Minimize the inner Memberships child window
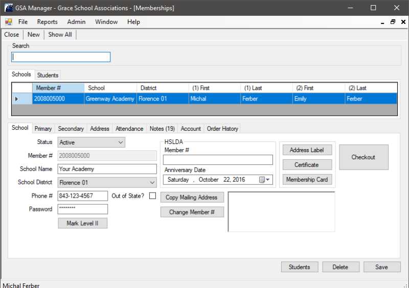409x288 pixels. coord(382,22)
